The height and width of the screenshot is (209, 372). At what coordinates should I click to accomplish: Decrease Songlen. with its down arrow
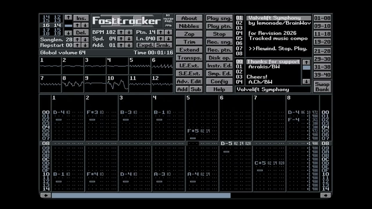(85, 39)
